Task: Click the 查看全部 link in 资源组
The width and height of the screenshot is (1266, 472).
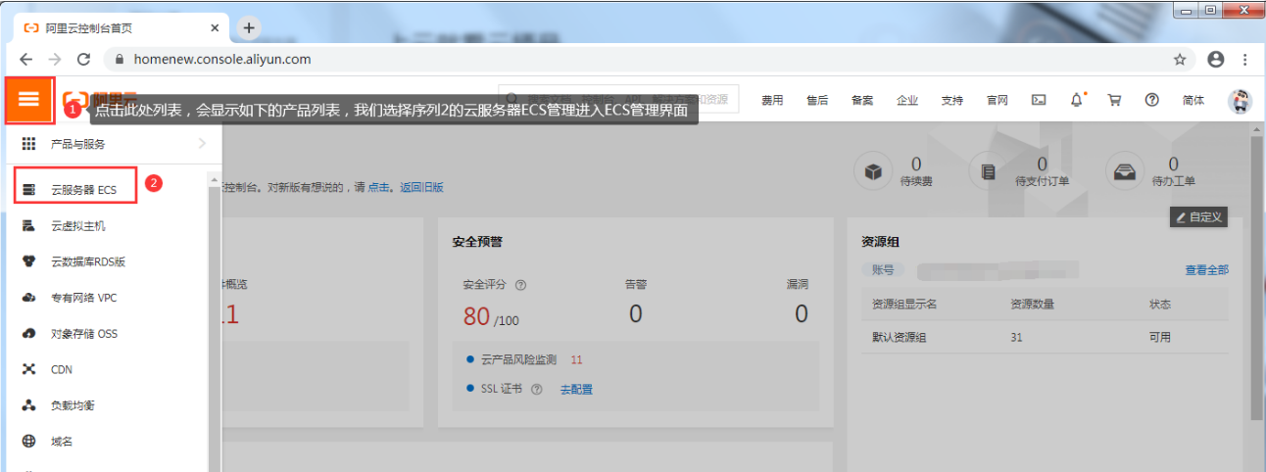Action: (1206, 270)
